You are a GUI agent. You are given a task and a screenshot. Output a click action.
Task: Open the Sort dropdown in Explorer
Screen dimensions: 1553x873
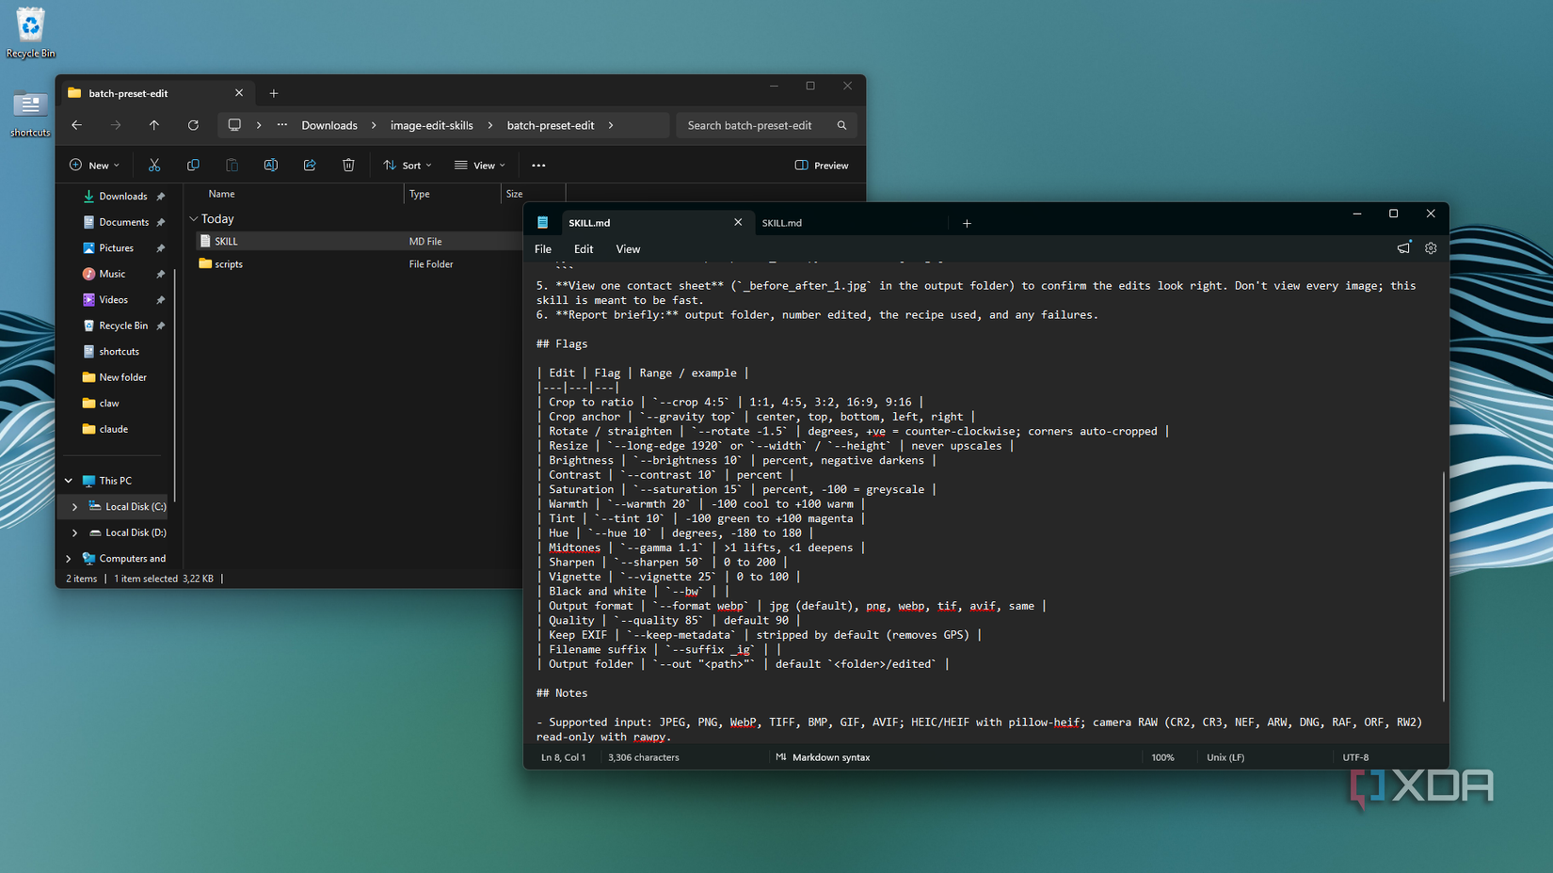tap(408, 166)
